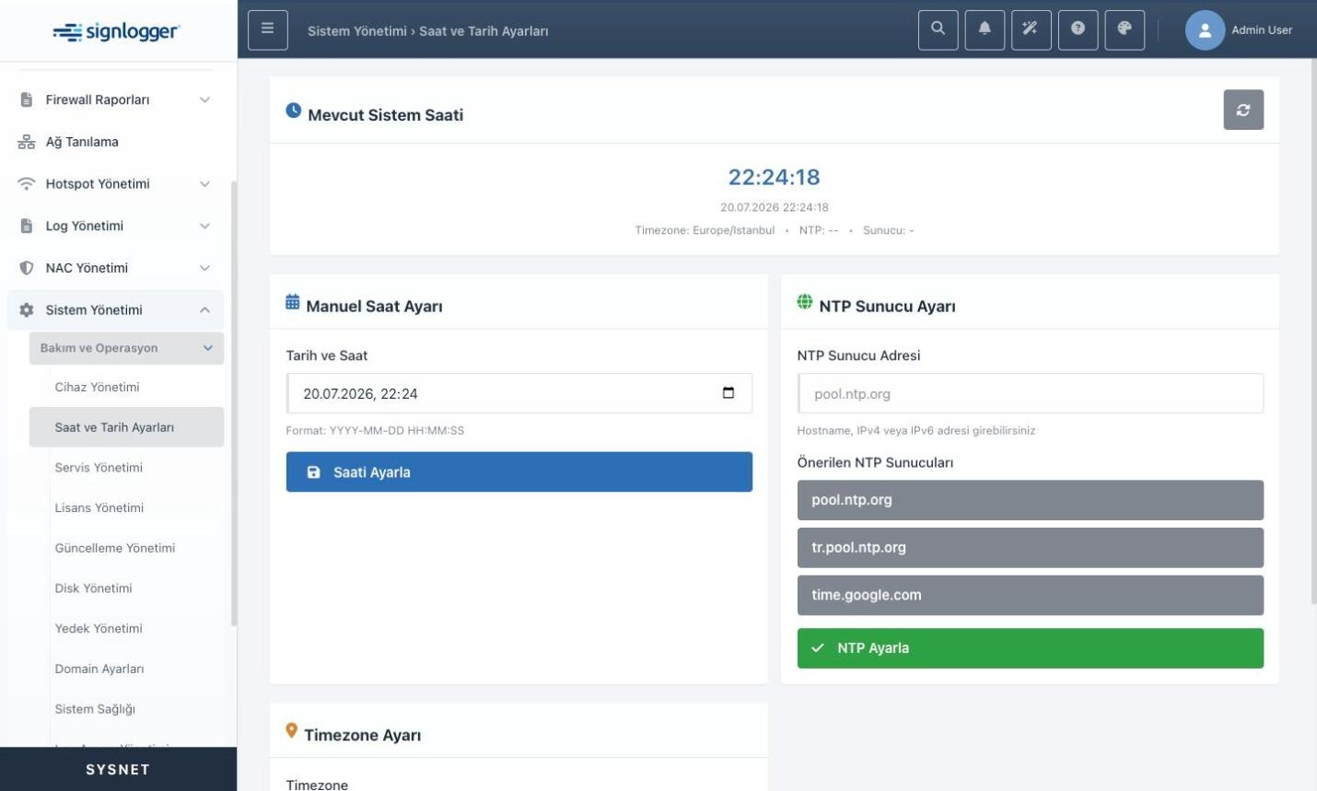Go to Lisans Yönetimi
The height and width of the screenshot is (791, 1317).
(99, 507)
